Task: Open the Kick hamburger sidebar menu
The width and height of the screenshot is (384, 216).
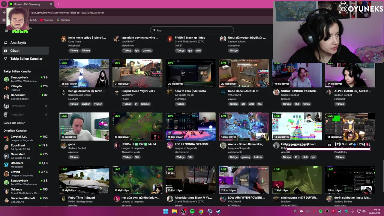Action: tap(6, 30)
